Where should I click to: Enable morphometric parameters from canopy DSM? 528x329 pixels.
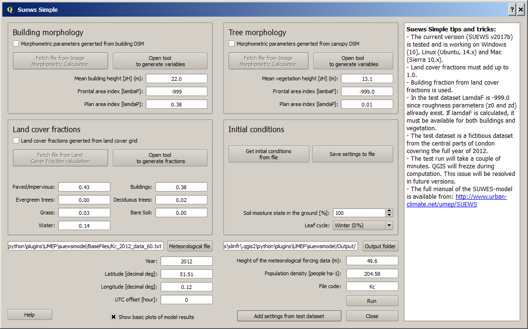click(x=231, y=44)
